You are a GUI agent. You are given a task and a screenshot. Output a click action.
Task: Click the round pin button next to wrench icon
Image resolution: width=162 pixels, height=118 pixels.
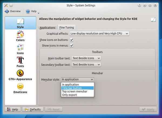click(x=11, y=5)
